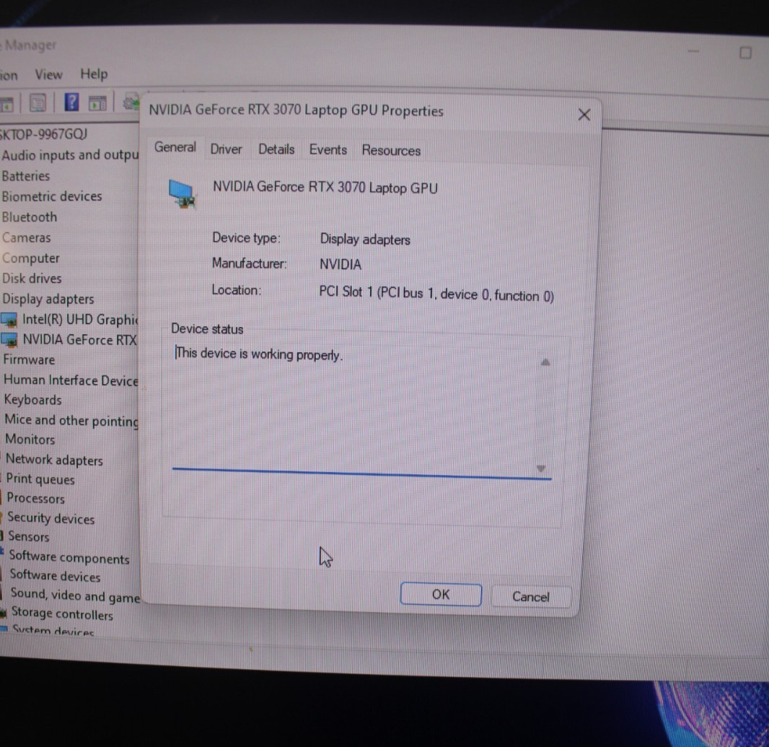
Task: Click the GPU name heading in dialog
Action: point(325,188)
